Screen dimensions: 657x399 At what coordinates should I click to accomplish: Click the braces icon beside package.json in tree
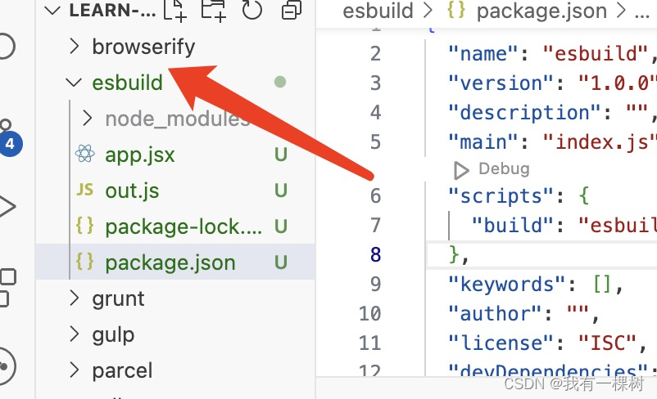point(84,262)
